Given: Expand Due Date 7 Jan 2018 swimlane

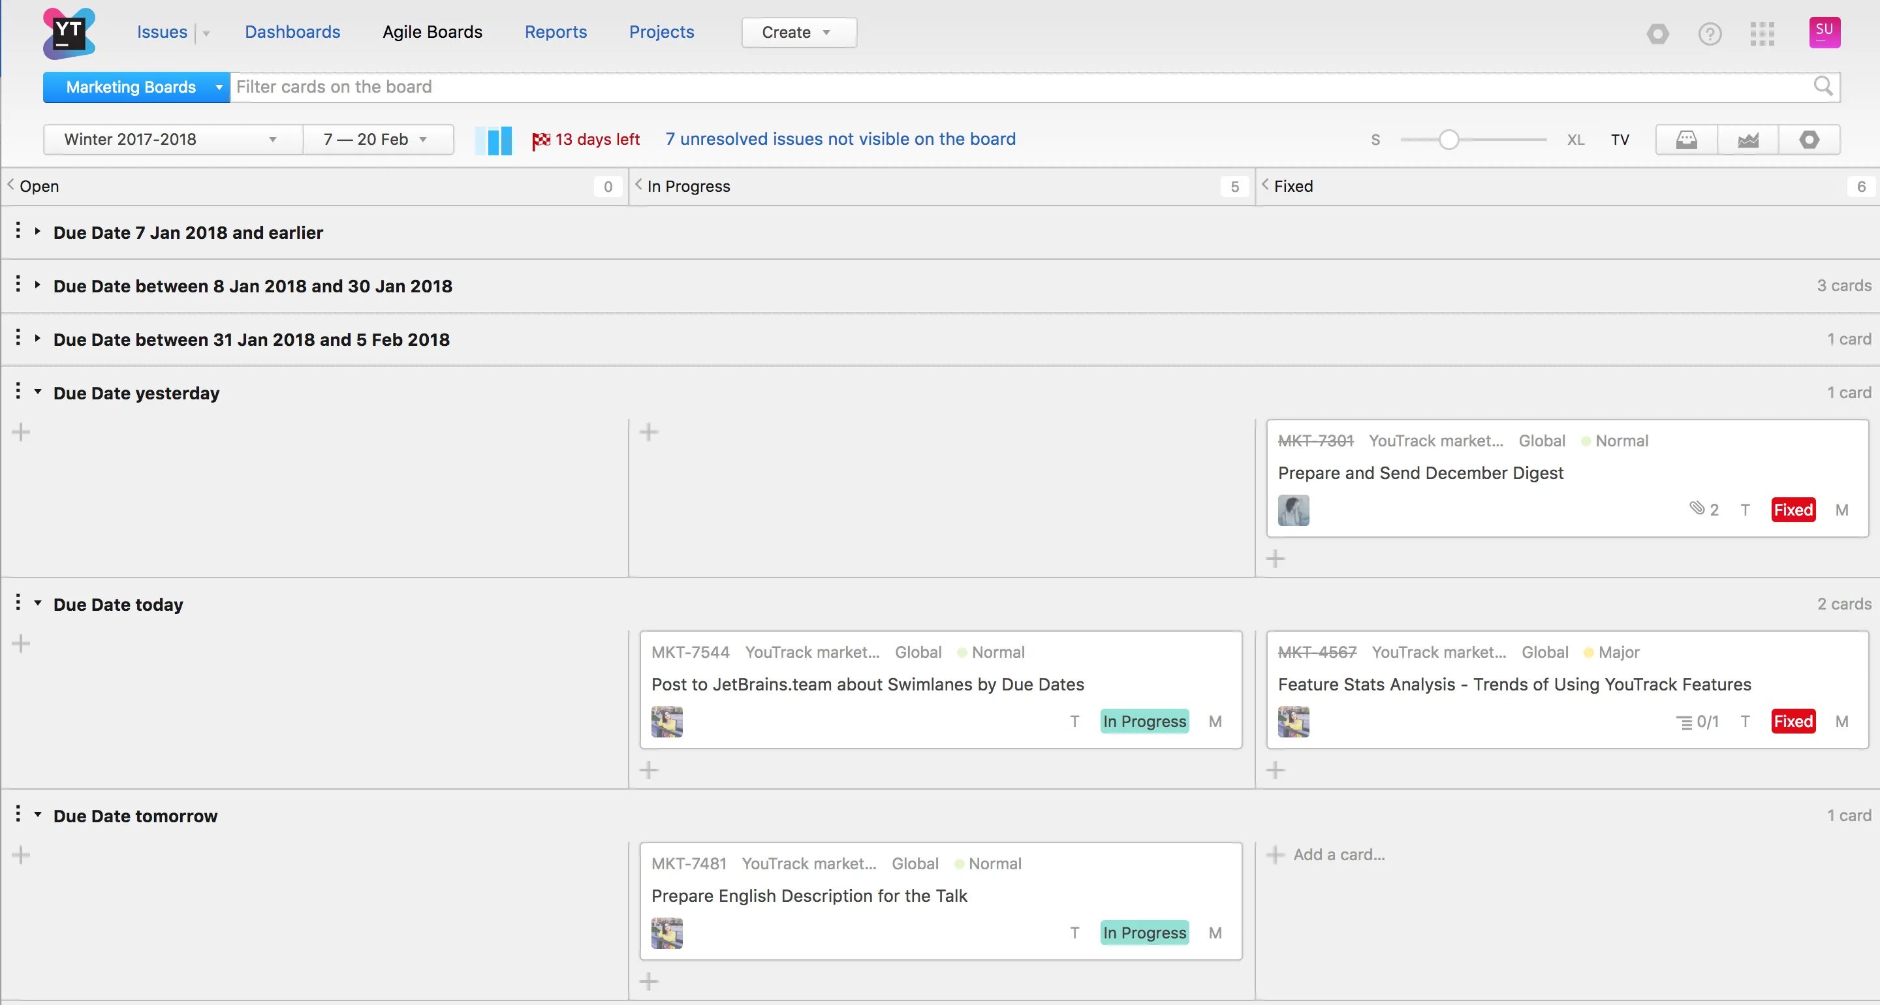Looking at the screenshot, I should click(x=38, y=232).
